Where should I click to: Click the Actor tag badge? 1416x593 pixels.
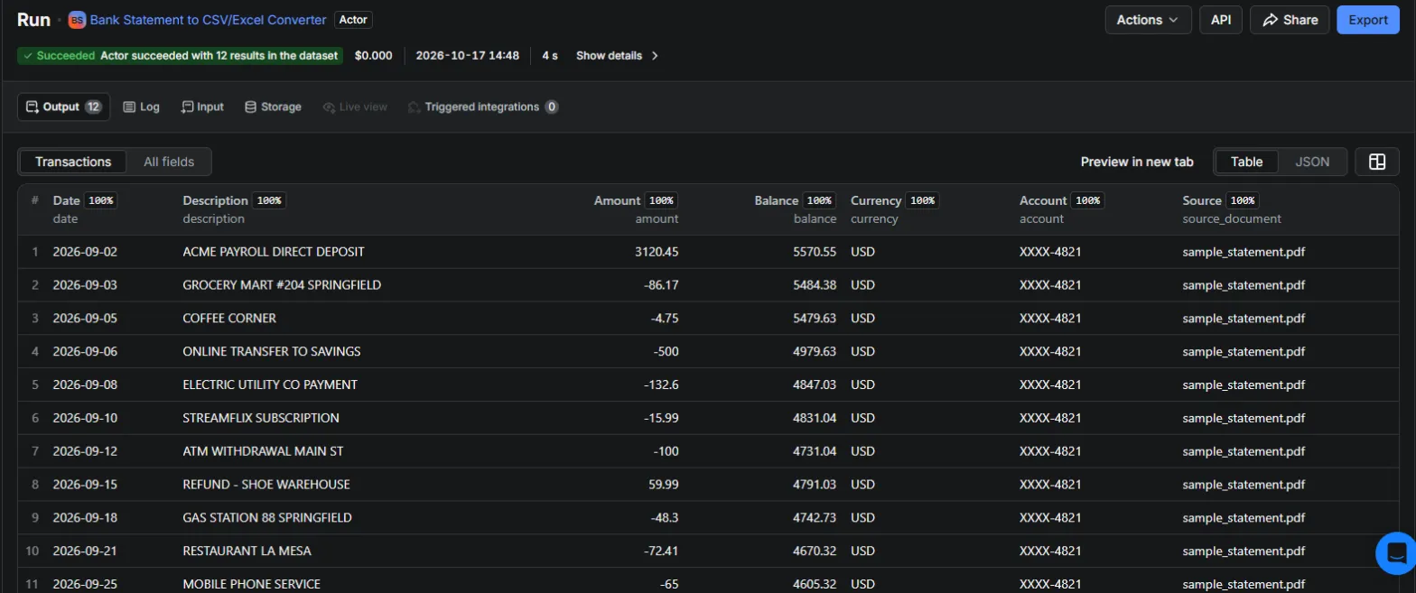[353, 20]
